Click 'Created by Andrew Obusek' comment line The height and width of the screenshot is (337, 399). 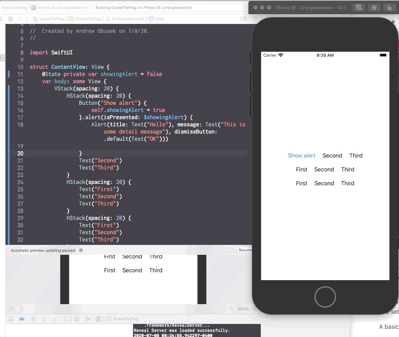(90, 31)
